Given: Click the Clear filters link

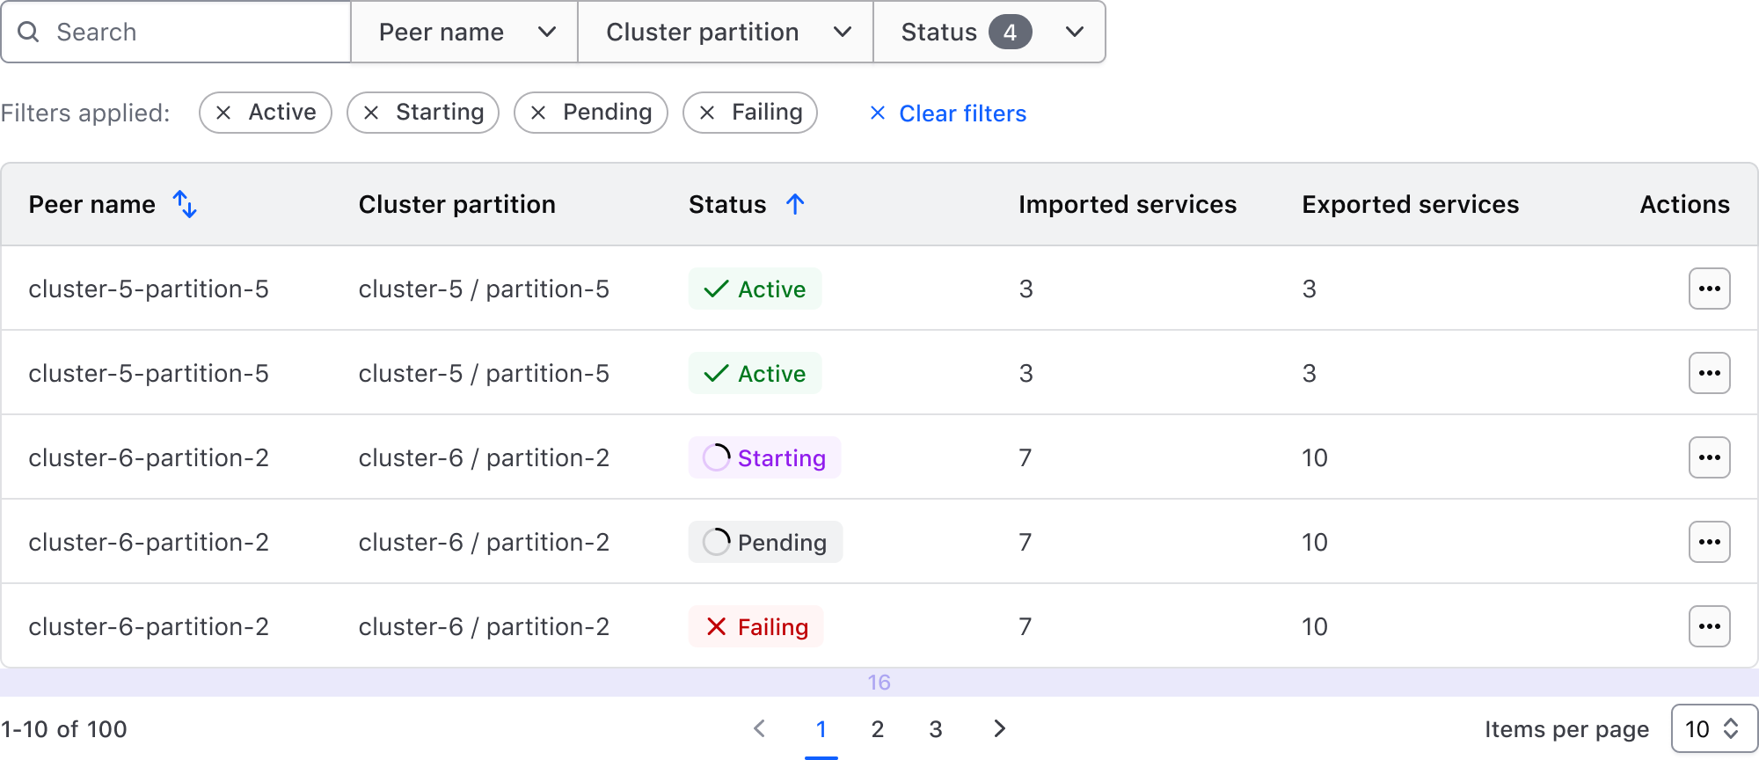Looking at the screenshot, I should point(947,113).
